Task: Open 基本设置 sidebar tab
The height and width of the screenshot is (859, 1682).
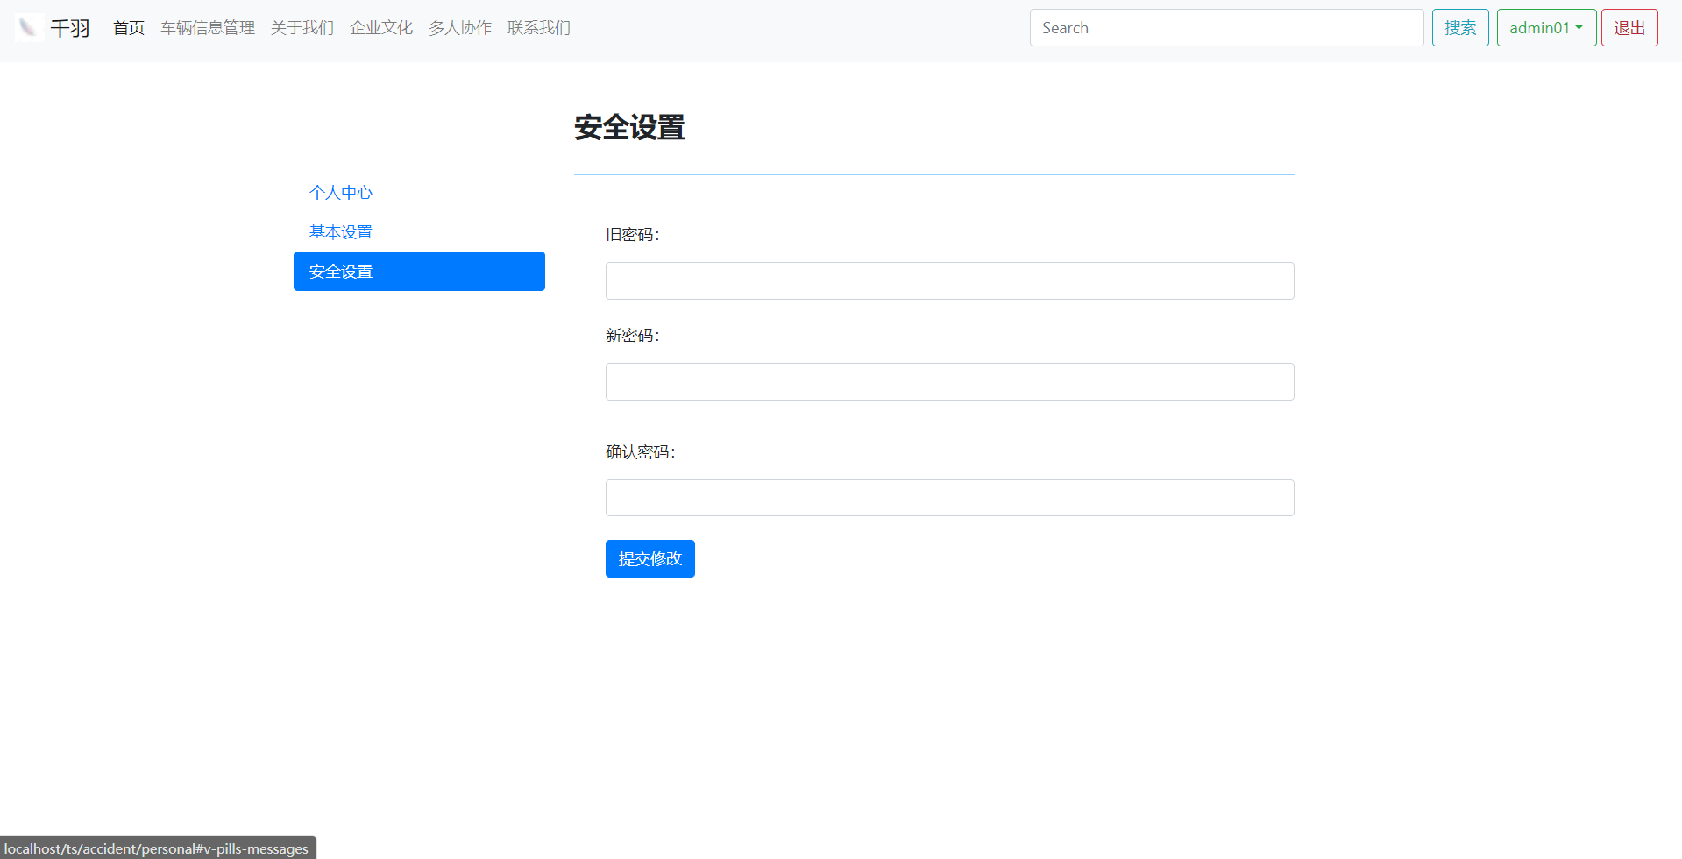Action: 419,232
